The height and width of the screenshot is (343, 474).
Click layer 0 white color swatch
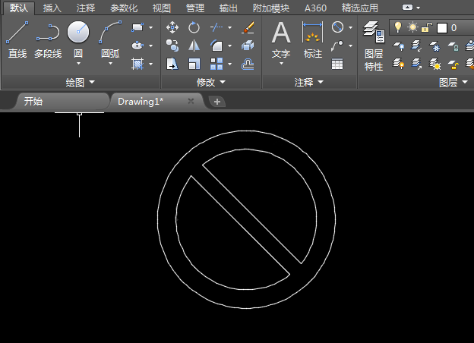pos(442,28)
